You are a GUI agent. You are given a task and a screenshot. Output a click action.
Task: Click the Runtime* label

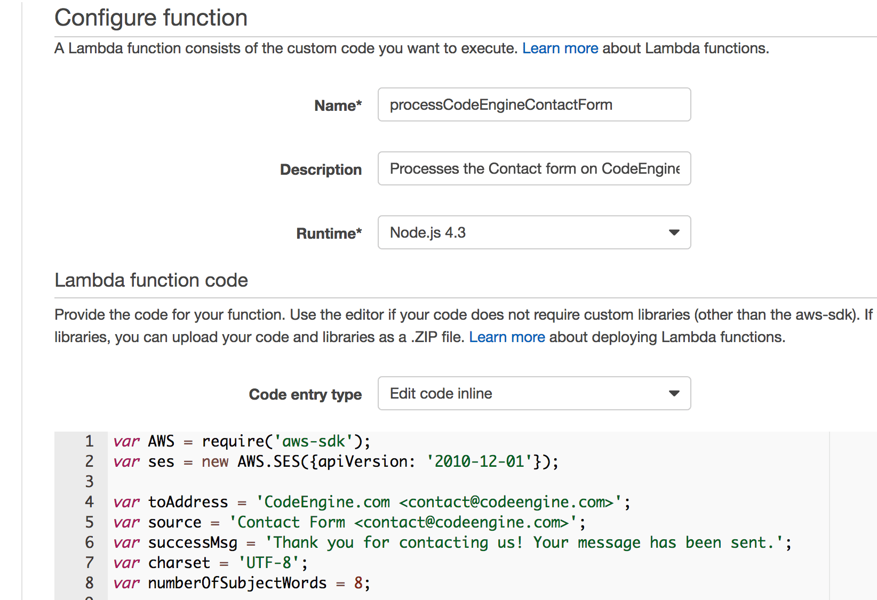329,233
